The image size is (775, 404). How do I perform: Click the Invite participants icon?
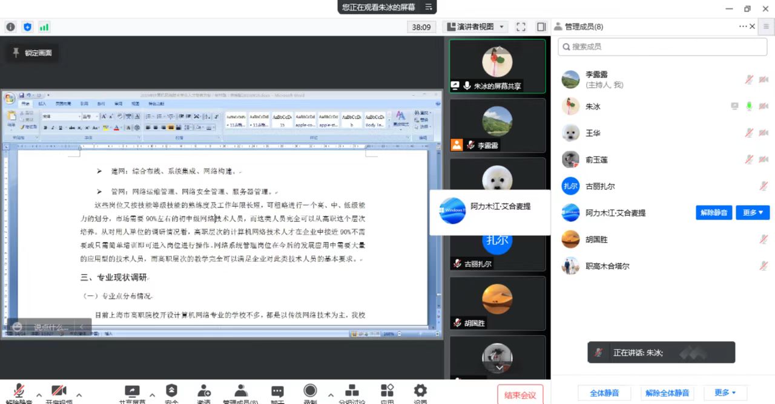click(x=204, y=392)
